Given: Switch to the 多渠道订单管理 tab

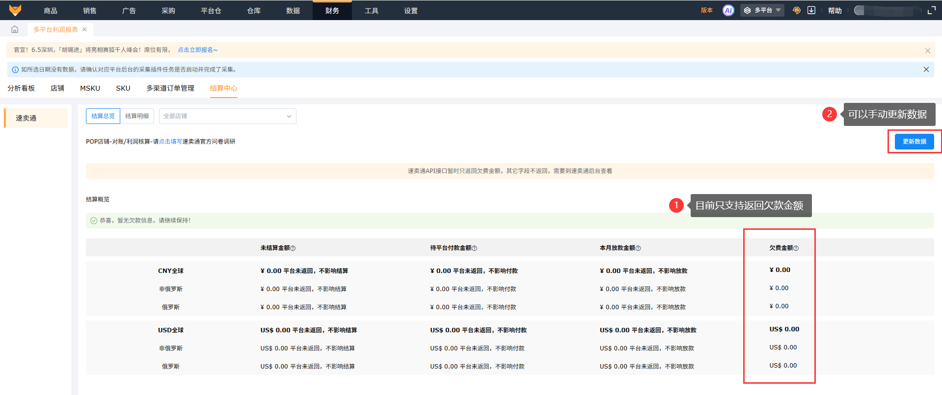Looking at the screenshot, I should tap(170, 88).
